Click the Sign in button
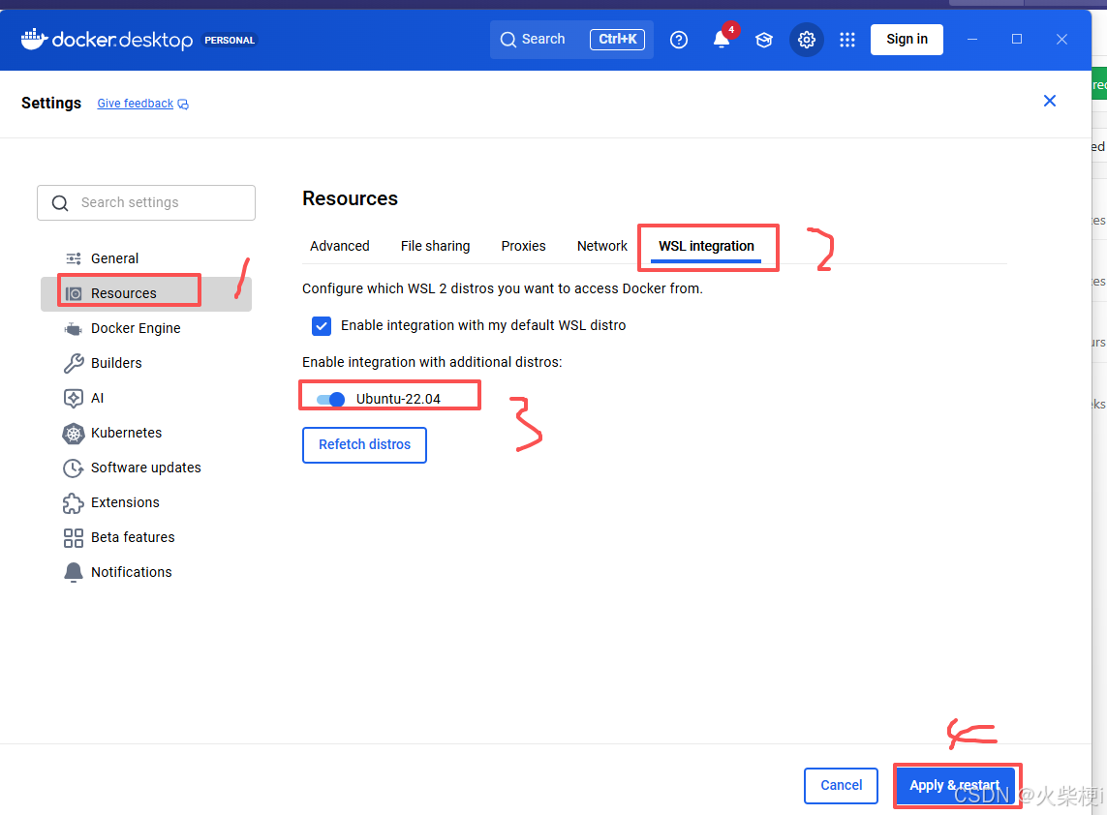Screen dimensions: 1107x815 click(907, 40)
